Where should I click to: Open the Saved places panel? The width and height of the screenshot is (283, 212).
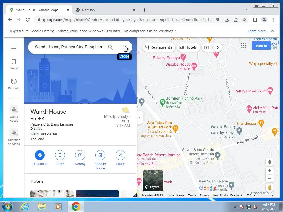point(14,64)
